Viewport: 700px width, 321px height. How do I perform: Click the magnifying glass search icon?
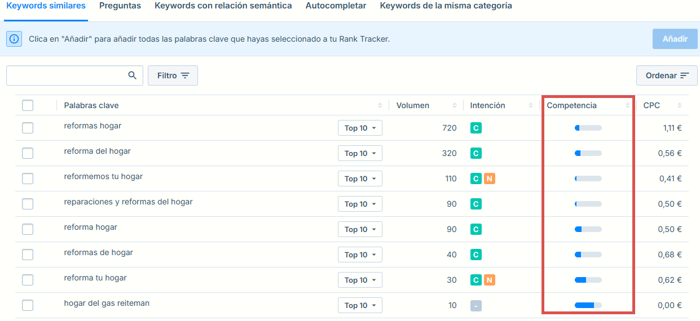(x=133, y=75)
